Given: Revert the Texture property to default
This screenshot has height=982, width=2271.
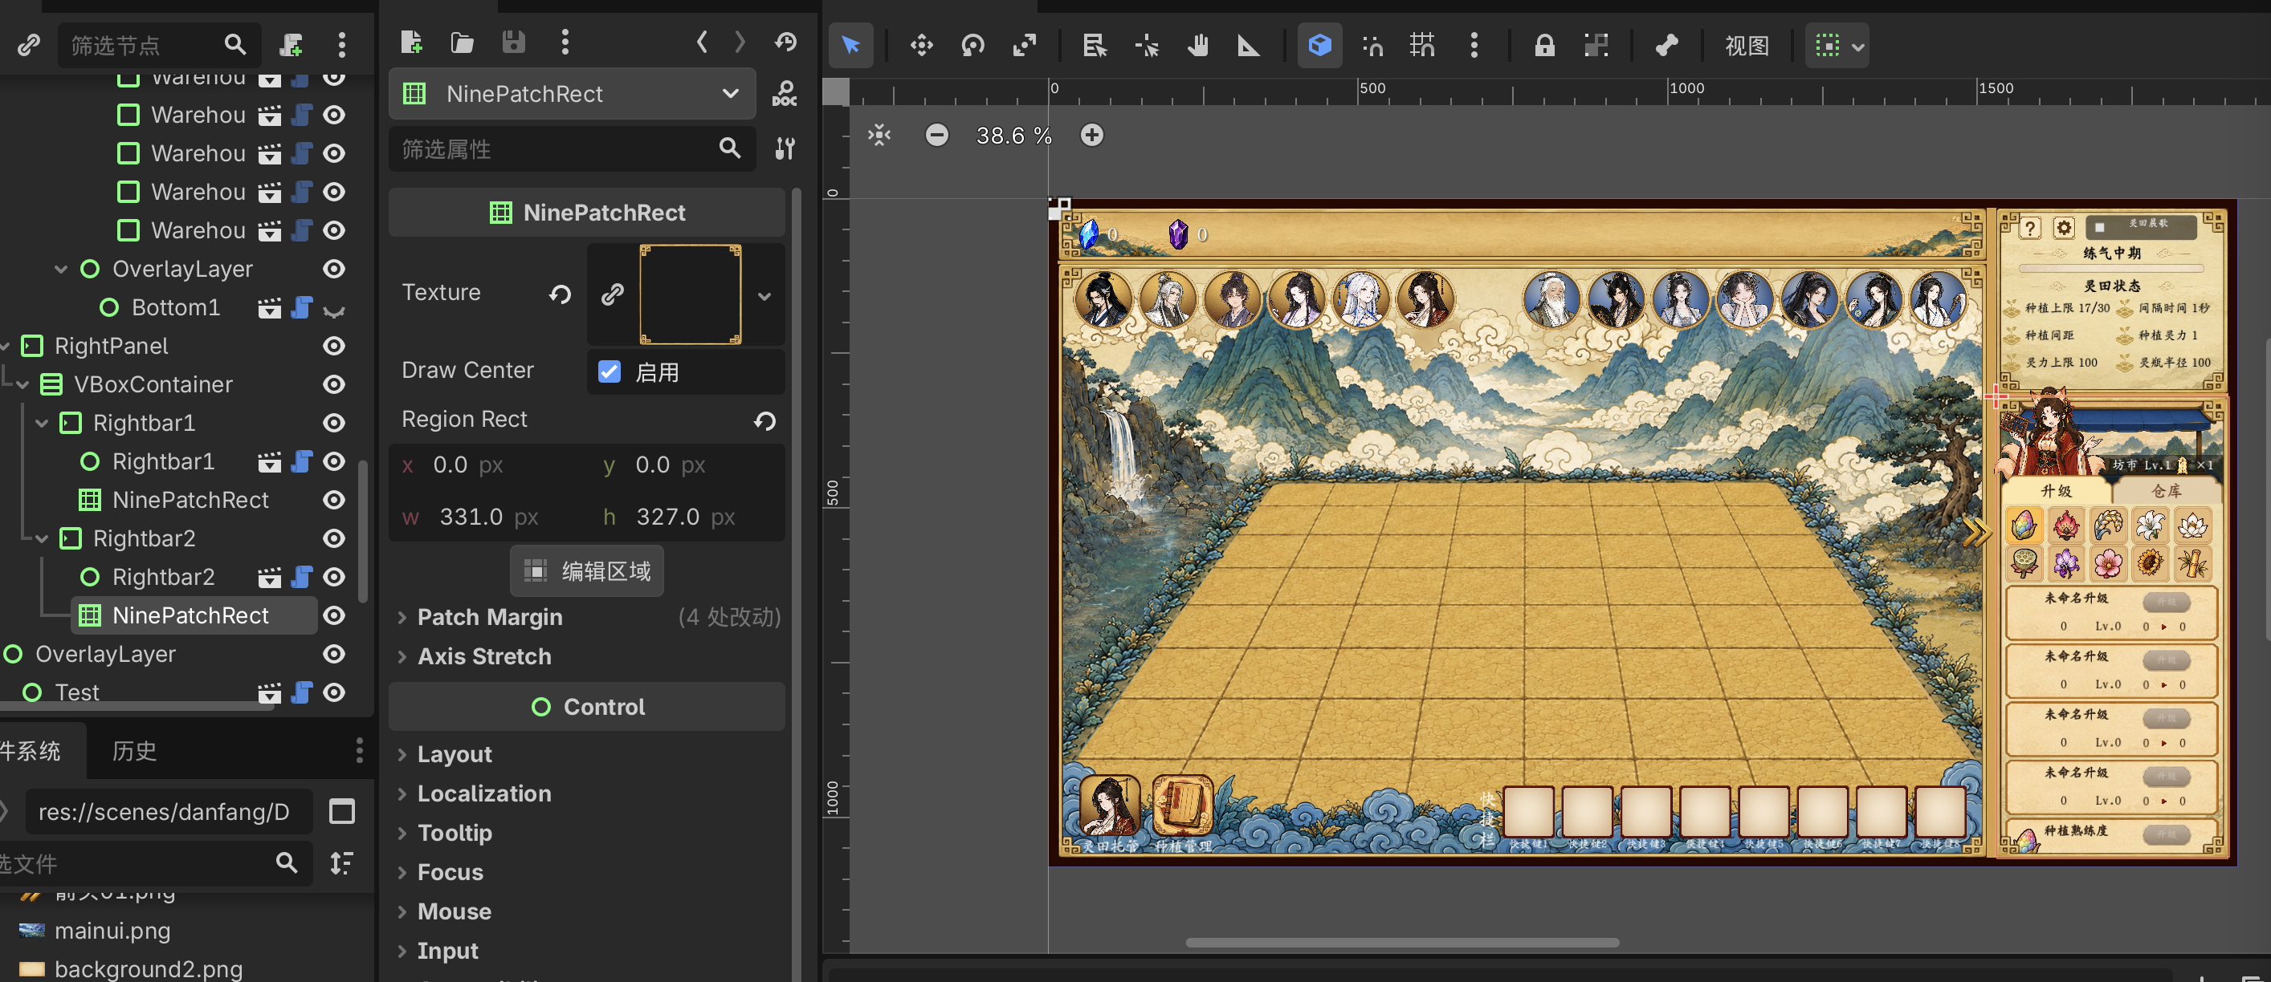Looking at the screenshot, I should pyautogui.click(x=560, y=294).
